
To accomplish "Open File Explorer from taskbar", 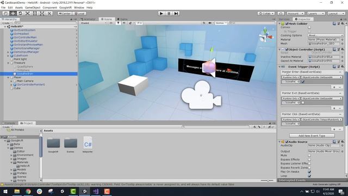I will pyautogui.click(x=17, y=191).
